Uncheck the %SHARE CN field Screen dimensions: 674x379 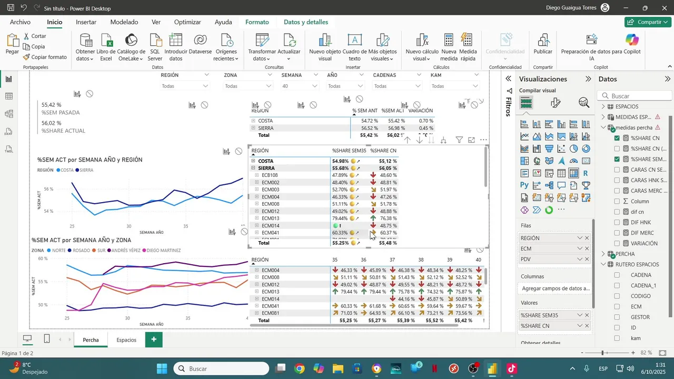pos(617,138)
